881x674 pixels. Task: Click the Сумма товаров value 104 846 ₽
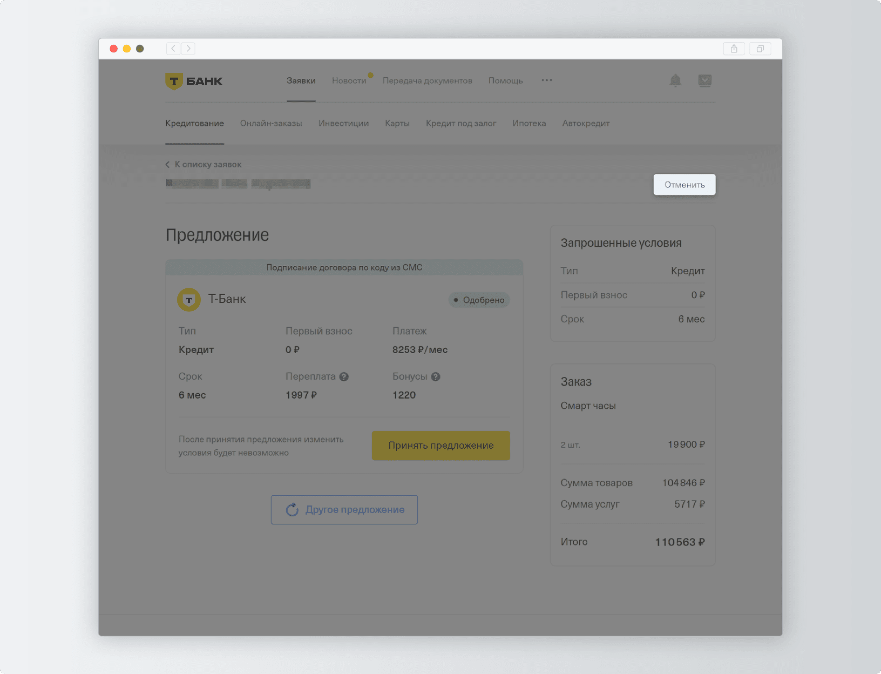tap(683, 482)
